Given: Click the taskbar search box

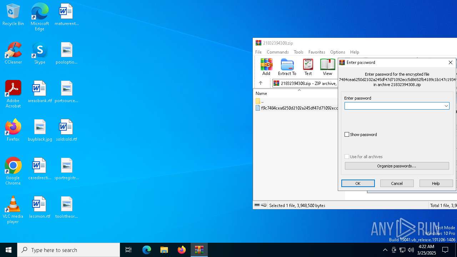Looking at the screenshot, I should click(x=69, y=250).
